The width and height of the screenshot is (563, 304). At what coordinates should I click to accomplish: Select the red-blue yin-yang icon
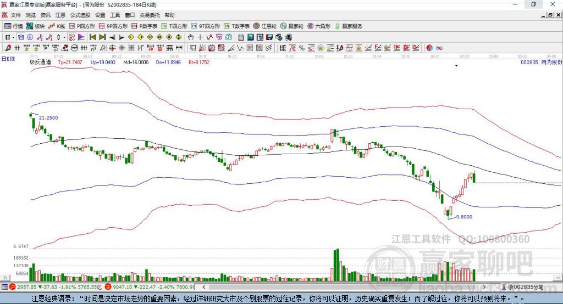click(x=429, y=48)
